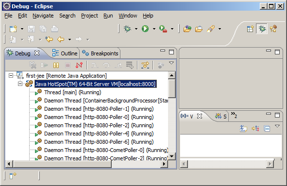
Task: Toggle Show Logical Structure icon
Action: click(255, 129)
